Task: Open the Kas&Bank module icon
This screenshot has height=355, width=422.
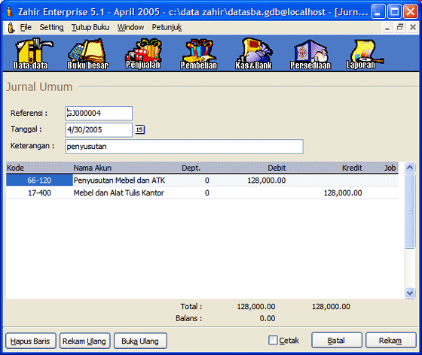Action: pyautogui.click(x=254, y=53)
